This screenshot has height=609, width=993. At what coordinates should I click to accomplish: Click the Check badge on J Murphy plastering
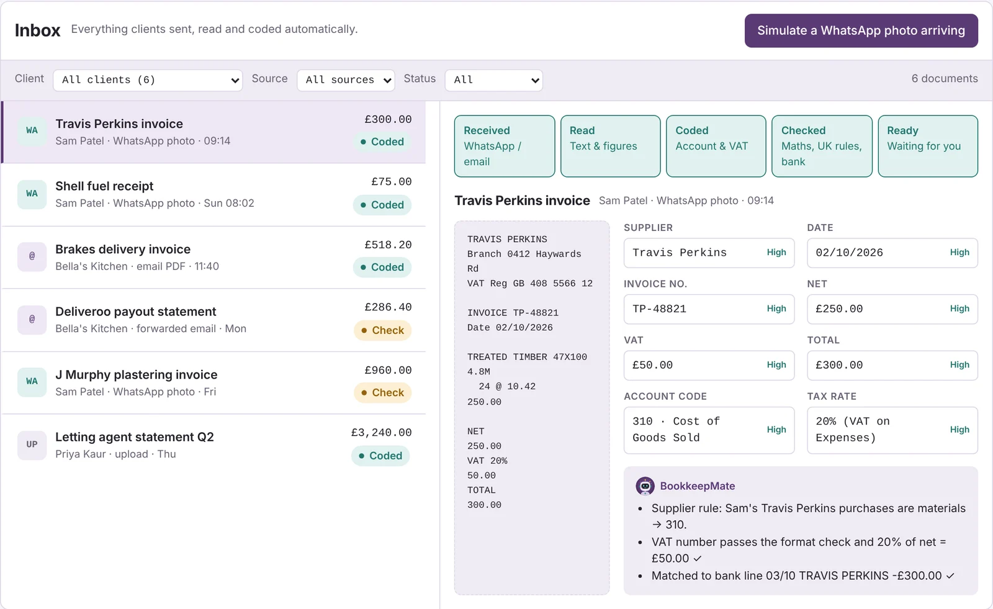pos(382,393)
